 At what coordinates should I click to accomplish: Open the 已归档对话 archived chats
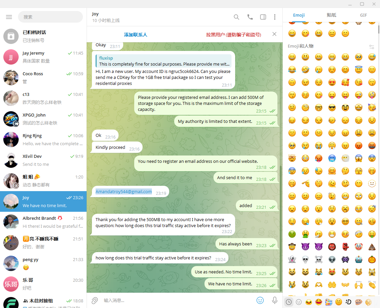pyautogui.click(x=43, y=36)
